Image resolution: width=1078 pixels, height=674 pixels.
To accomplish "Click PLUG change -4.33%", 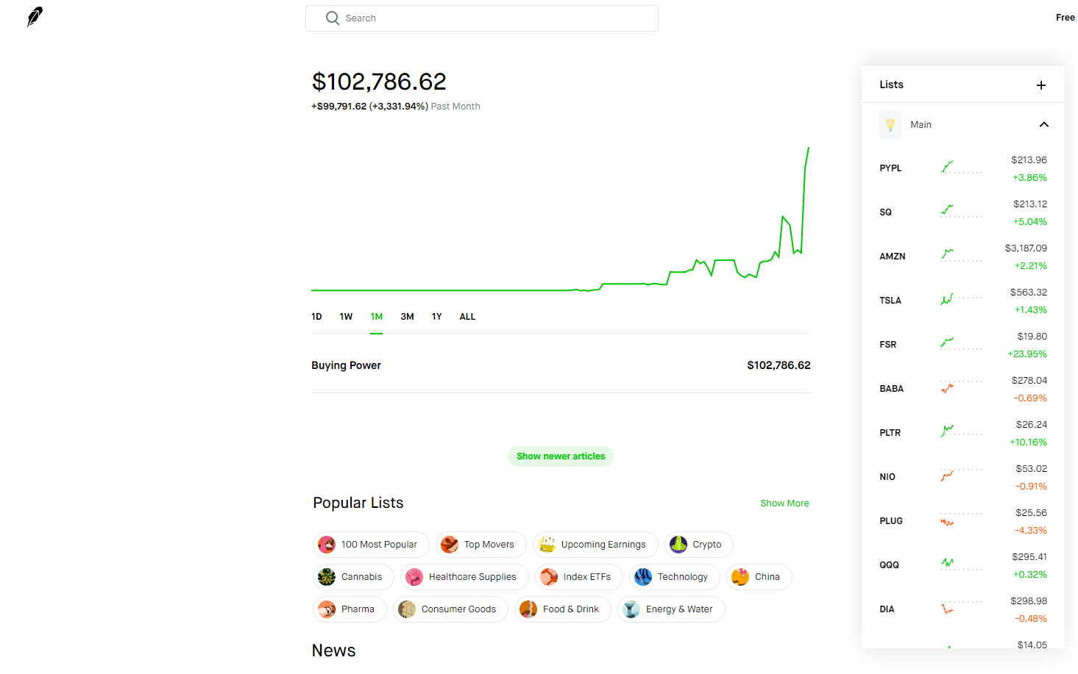I will tap(1030, 531).
